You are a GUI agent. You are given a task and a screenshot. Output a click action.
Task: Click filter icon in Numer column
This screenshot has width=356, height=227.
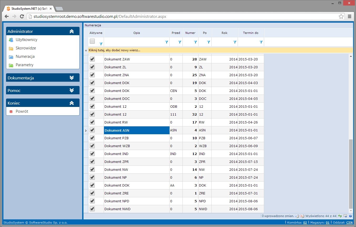(196, 42)
